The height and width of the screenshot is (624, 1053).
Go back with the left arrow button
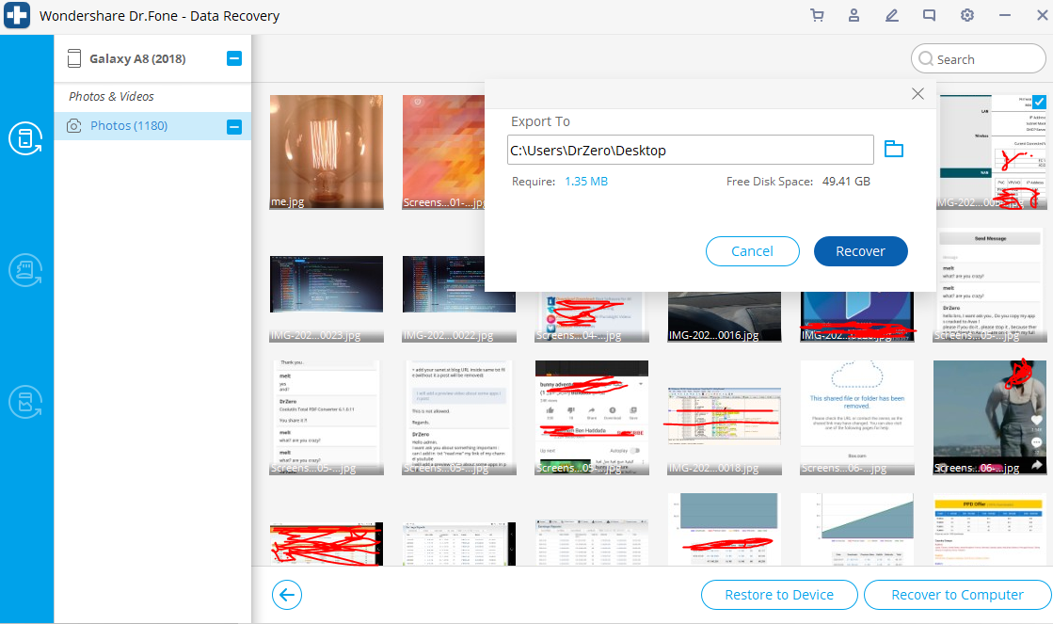click(x=287, y=595)
